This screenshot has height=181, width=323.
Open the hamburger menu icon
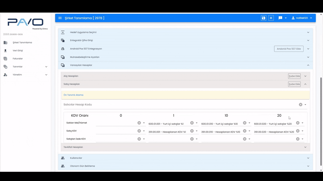(x=60, y=18)
